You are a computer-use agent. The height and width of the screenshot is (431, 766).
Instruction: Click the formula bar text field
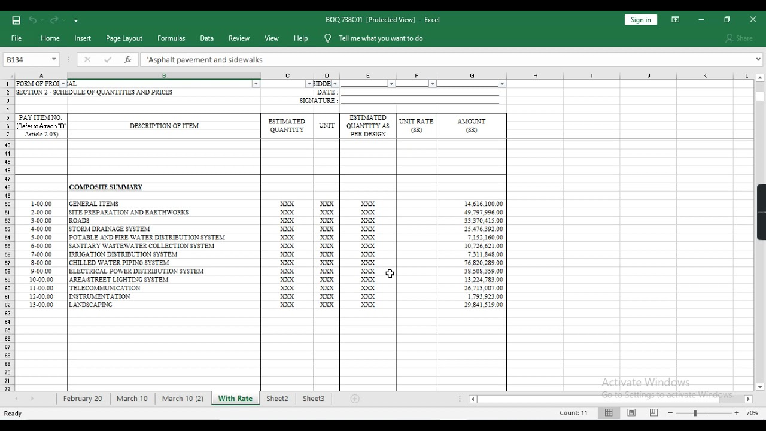448,60
